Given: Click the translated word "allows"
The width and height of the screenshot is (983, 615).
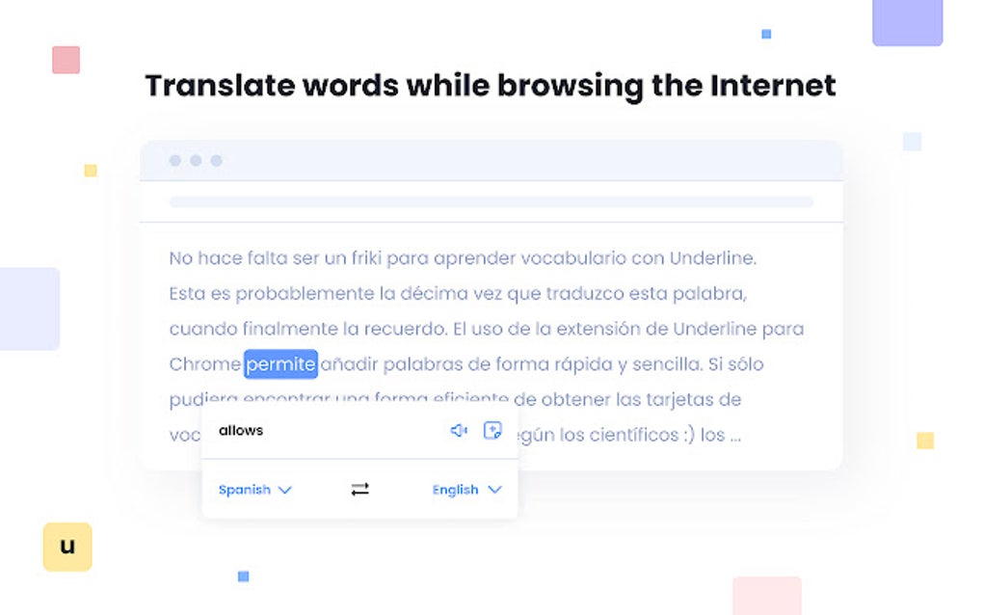Looking at the screenshot, I should coord(240,430).
